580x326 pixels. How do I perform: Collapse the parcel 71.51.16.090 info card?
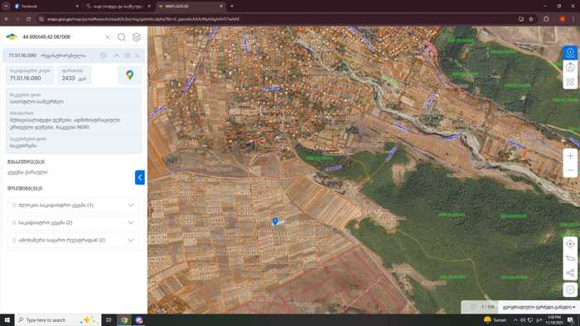[x=117, y=55]
